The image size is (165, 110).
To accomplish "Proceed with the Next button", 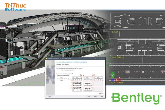I will (x=95, y=97).
